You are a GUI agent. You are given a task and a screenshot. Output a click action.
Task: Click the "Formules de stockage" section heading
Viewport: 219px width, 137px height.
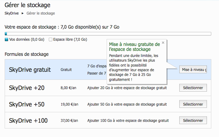(27, 54)
